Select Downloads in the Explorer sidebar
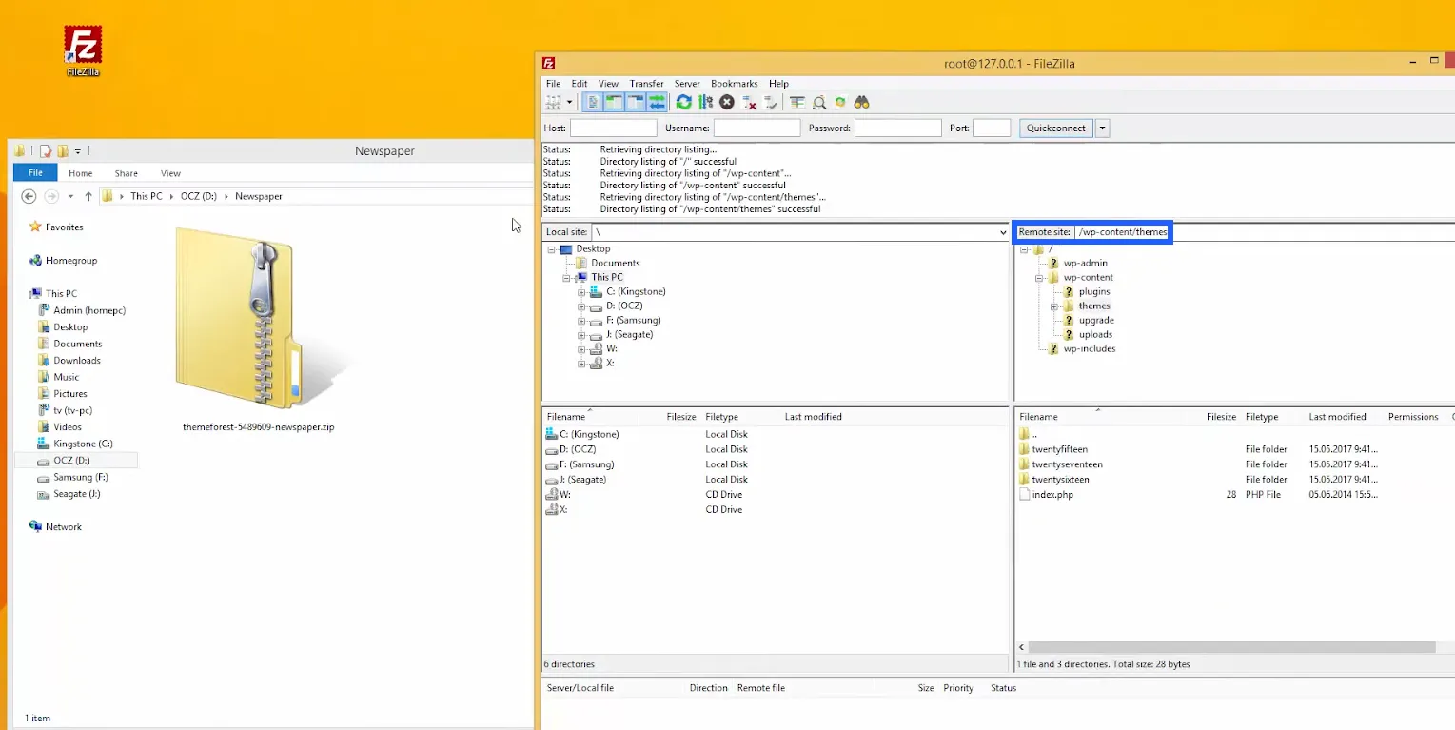The width and height of the screenshot is (1455, 730). point(77,361)
